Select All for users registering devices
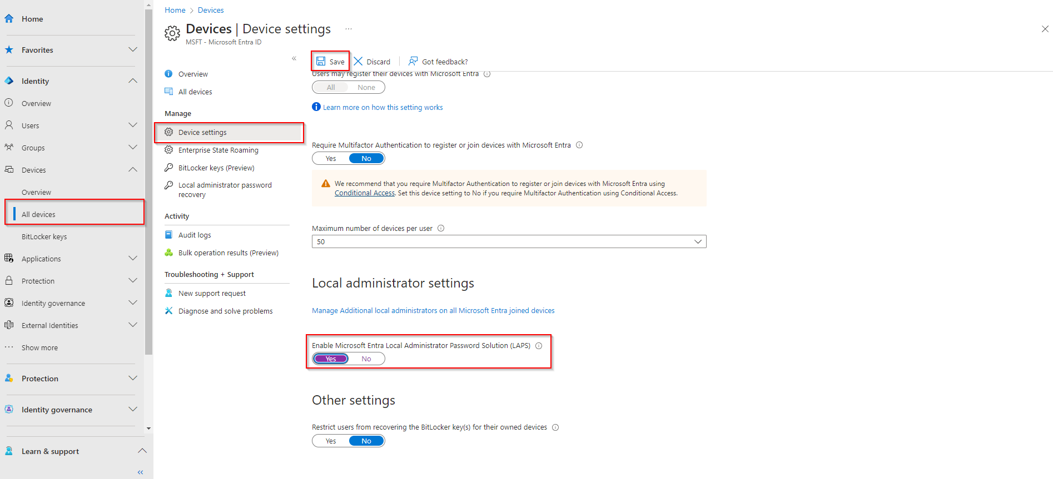 tap(331, 87)
